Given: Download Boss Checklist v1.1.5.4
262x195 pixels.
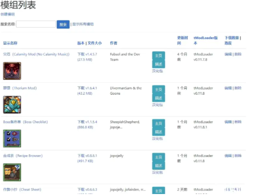Looking at the screenshot, I should click(x=87, y=125).
